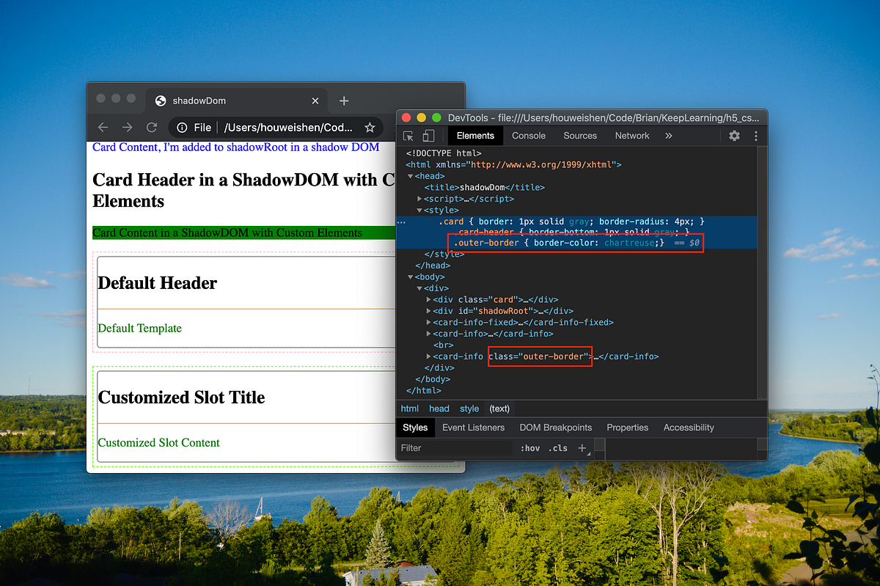Switch to the Console tab
Viewport: 880px width, 586px height.
click(529, 135)
